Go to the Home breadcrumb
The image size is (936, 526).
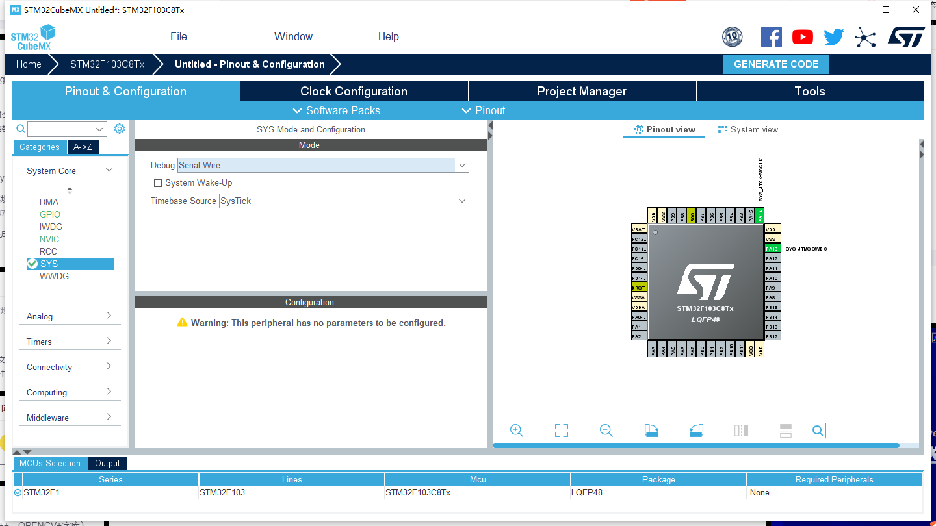(x=29, y=64)
